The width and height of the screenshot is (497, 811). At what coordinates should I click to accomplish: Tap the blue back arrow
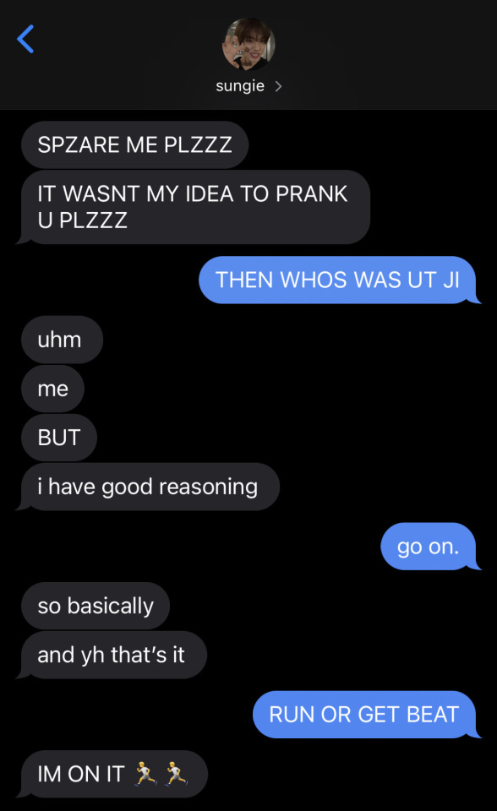[x=25, y=39]
